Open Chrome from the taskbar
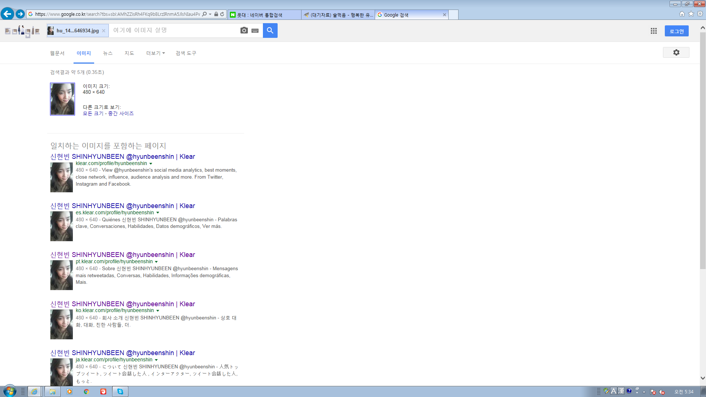 coord(86,391)
